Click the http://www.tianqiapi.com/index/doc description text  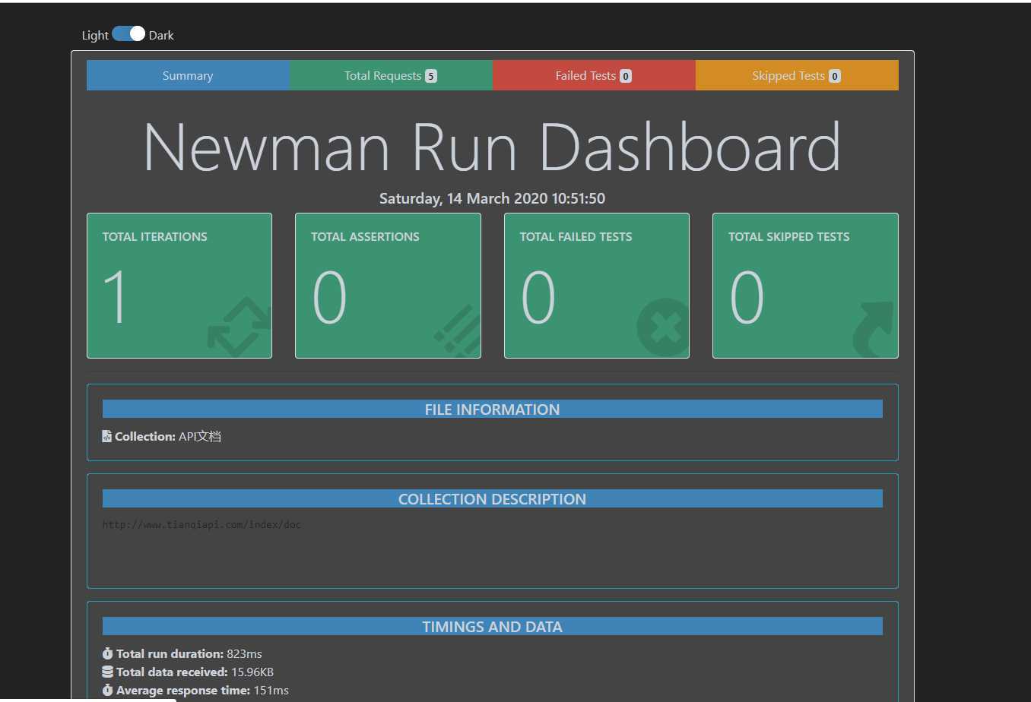[201, 524]
